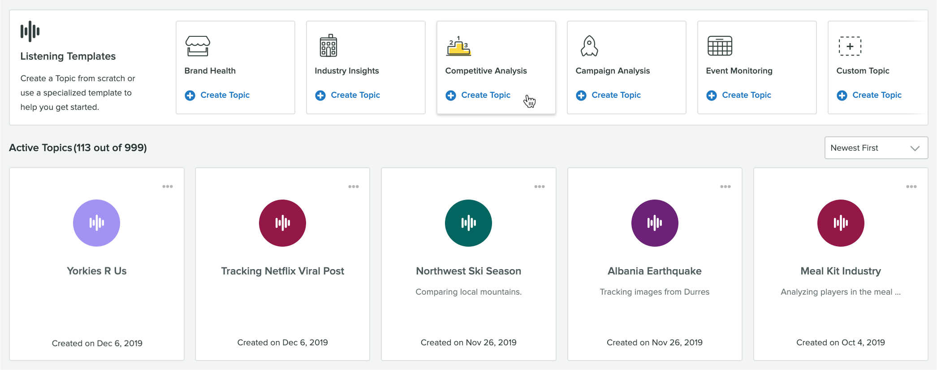Open more options menu on Yorkies R Us card
Screen dimensions: 937x370
168,187
